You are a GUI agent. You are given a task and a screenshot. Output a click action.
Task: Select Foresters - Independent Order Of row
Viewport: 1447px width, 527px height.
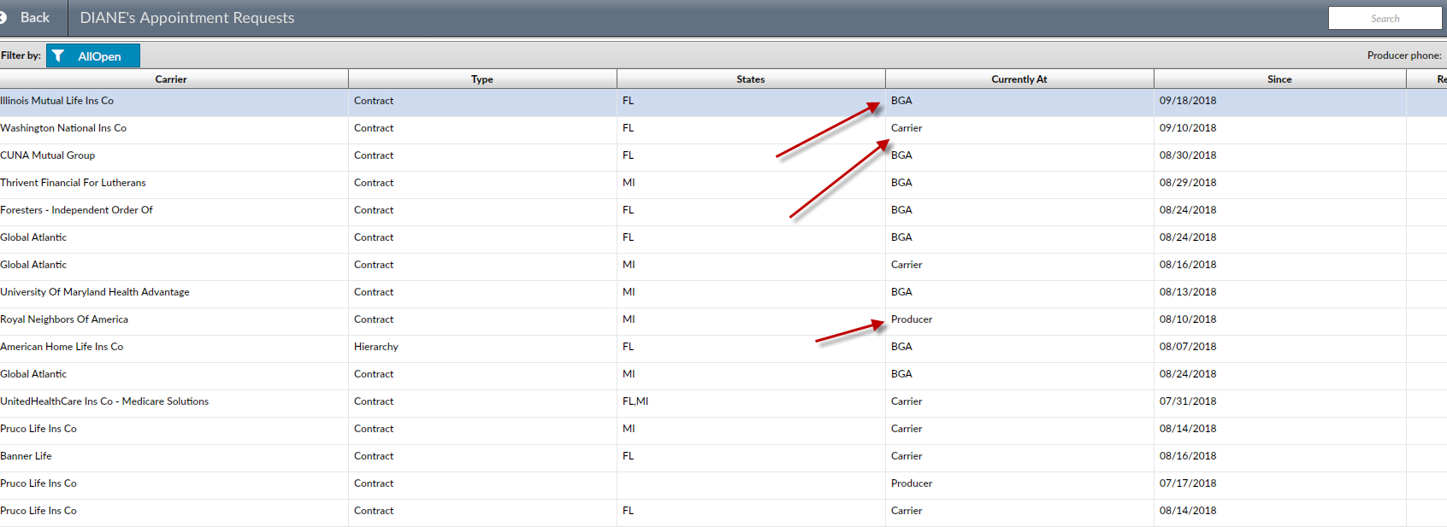[723, 212]
